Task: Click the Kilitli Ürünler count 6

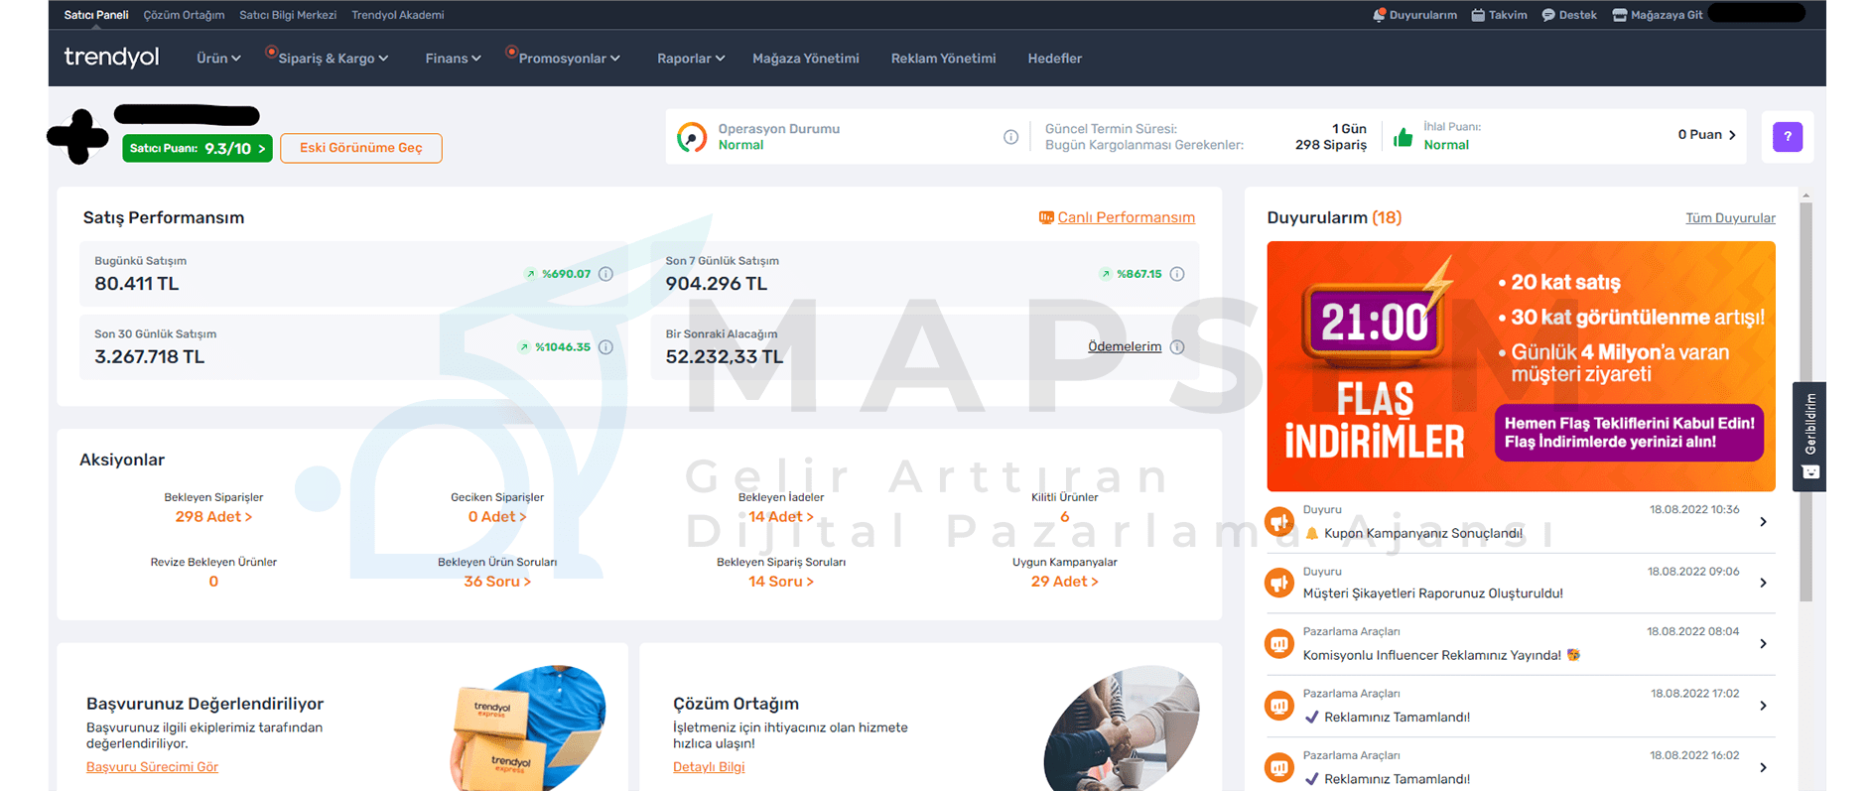Action: (1064, 517)
